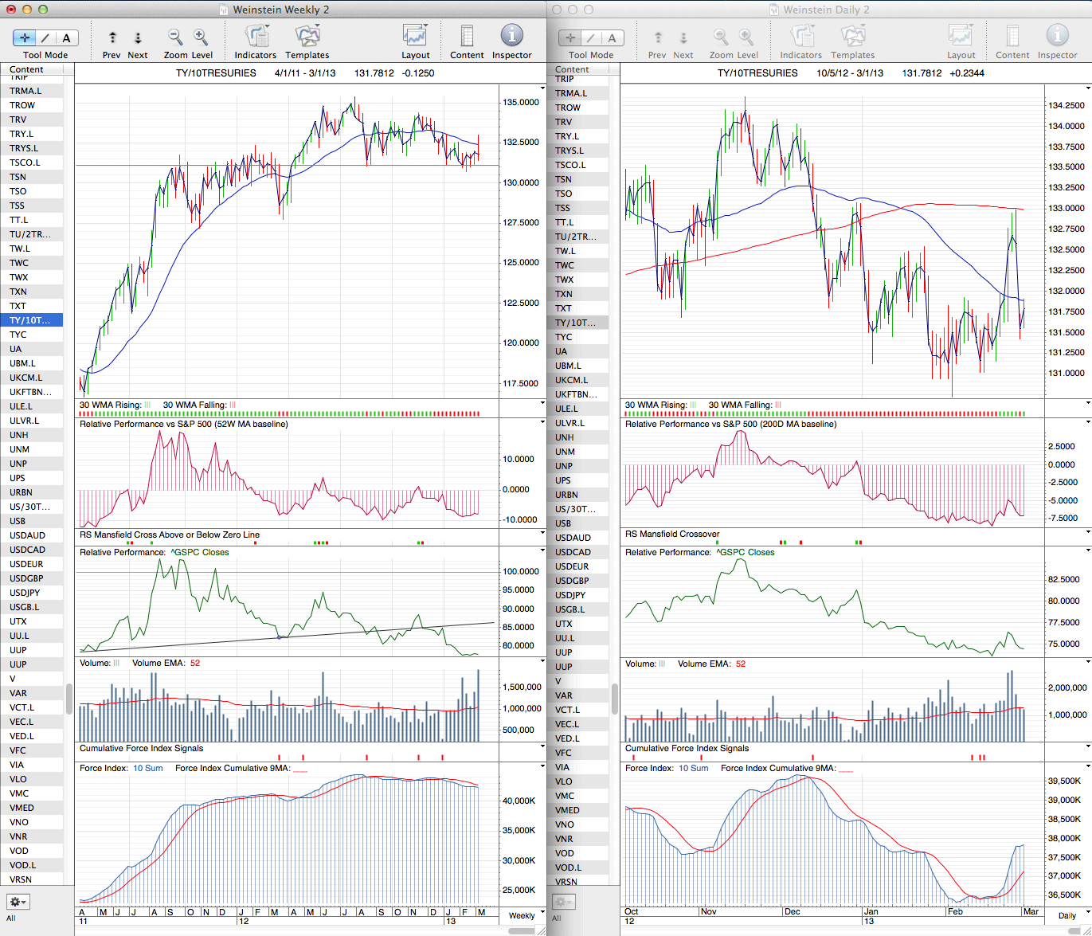This screenshot has height=936, width=1092.
Task: Zoom in on the Weekly chart
Action: [201, 37]
